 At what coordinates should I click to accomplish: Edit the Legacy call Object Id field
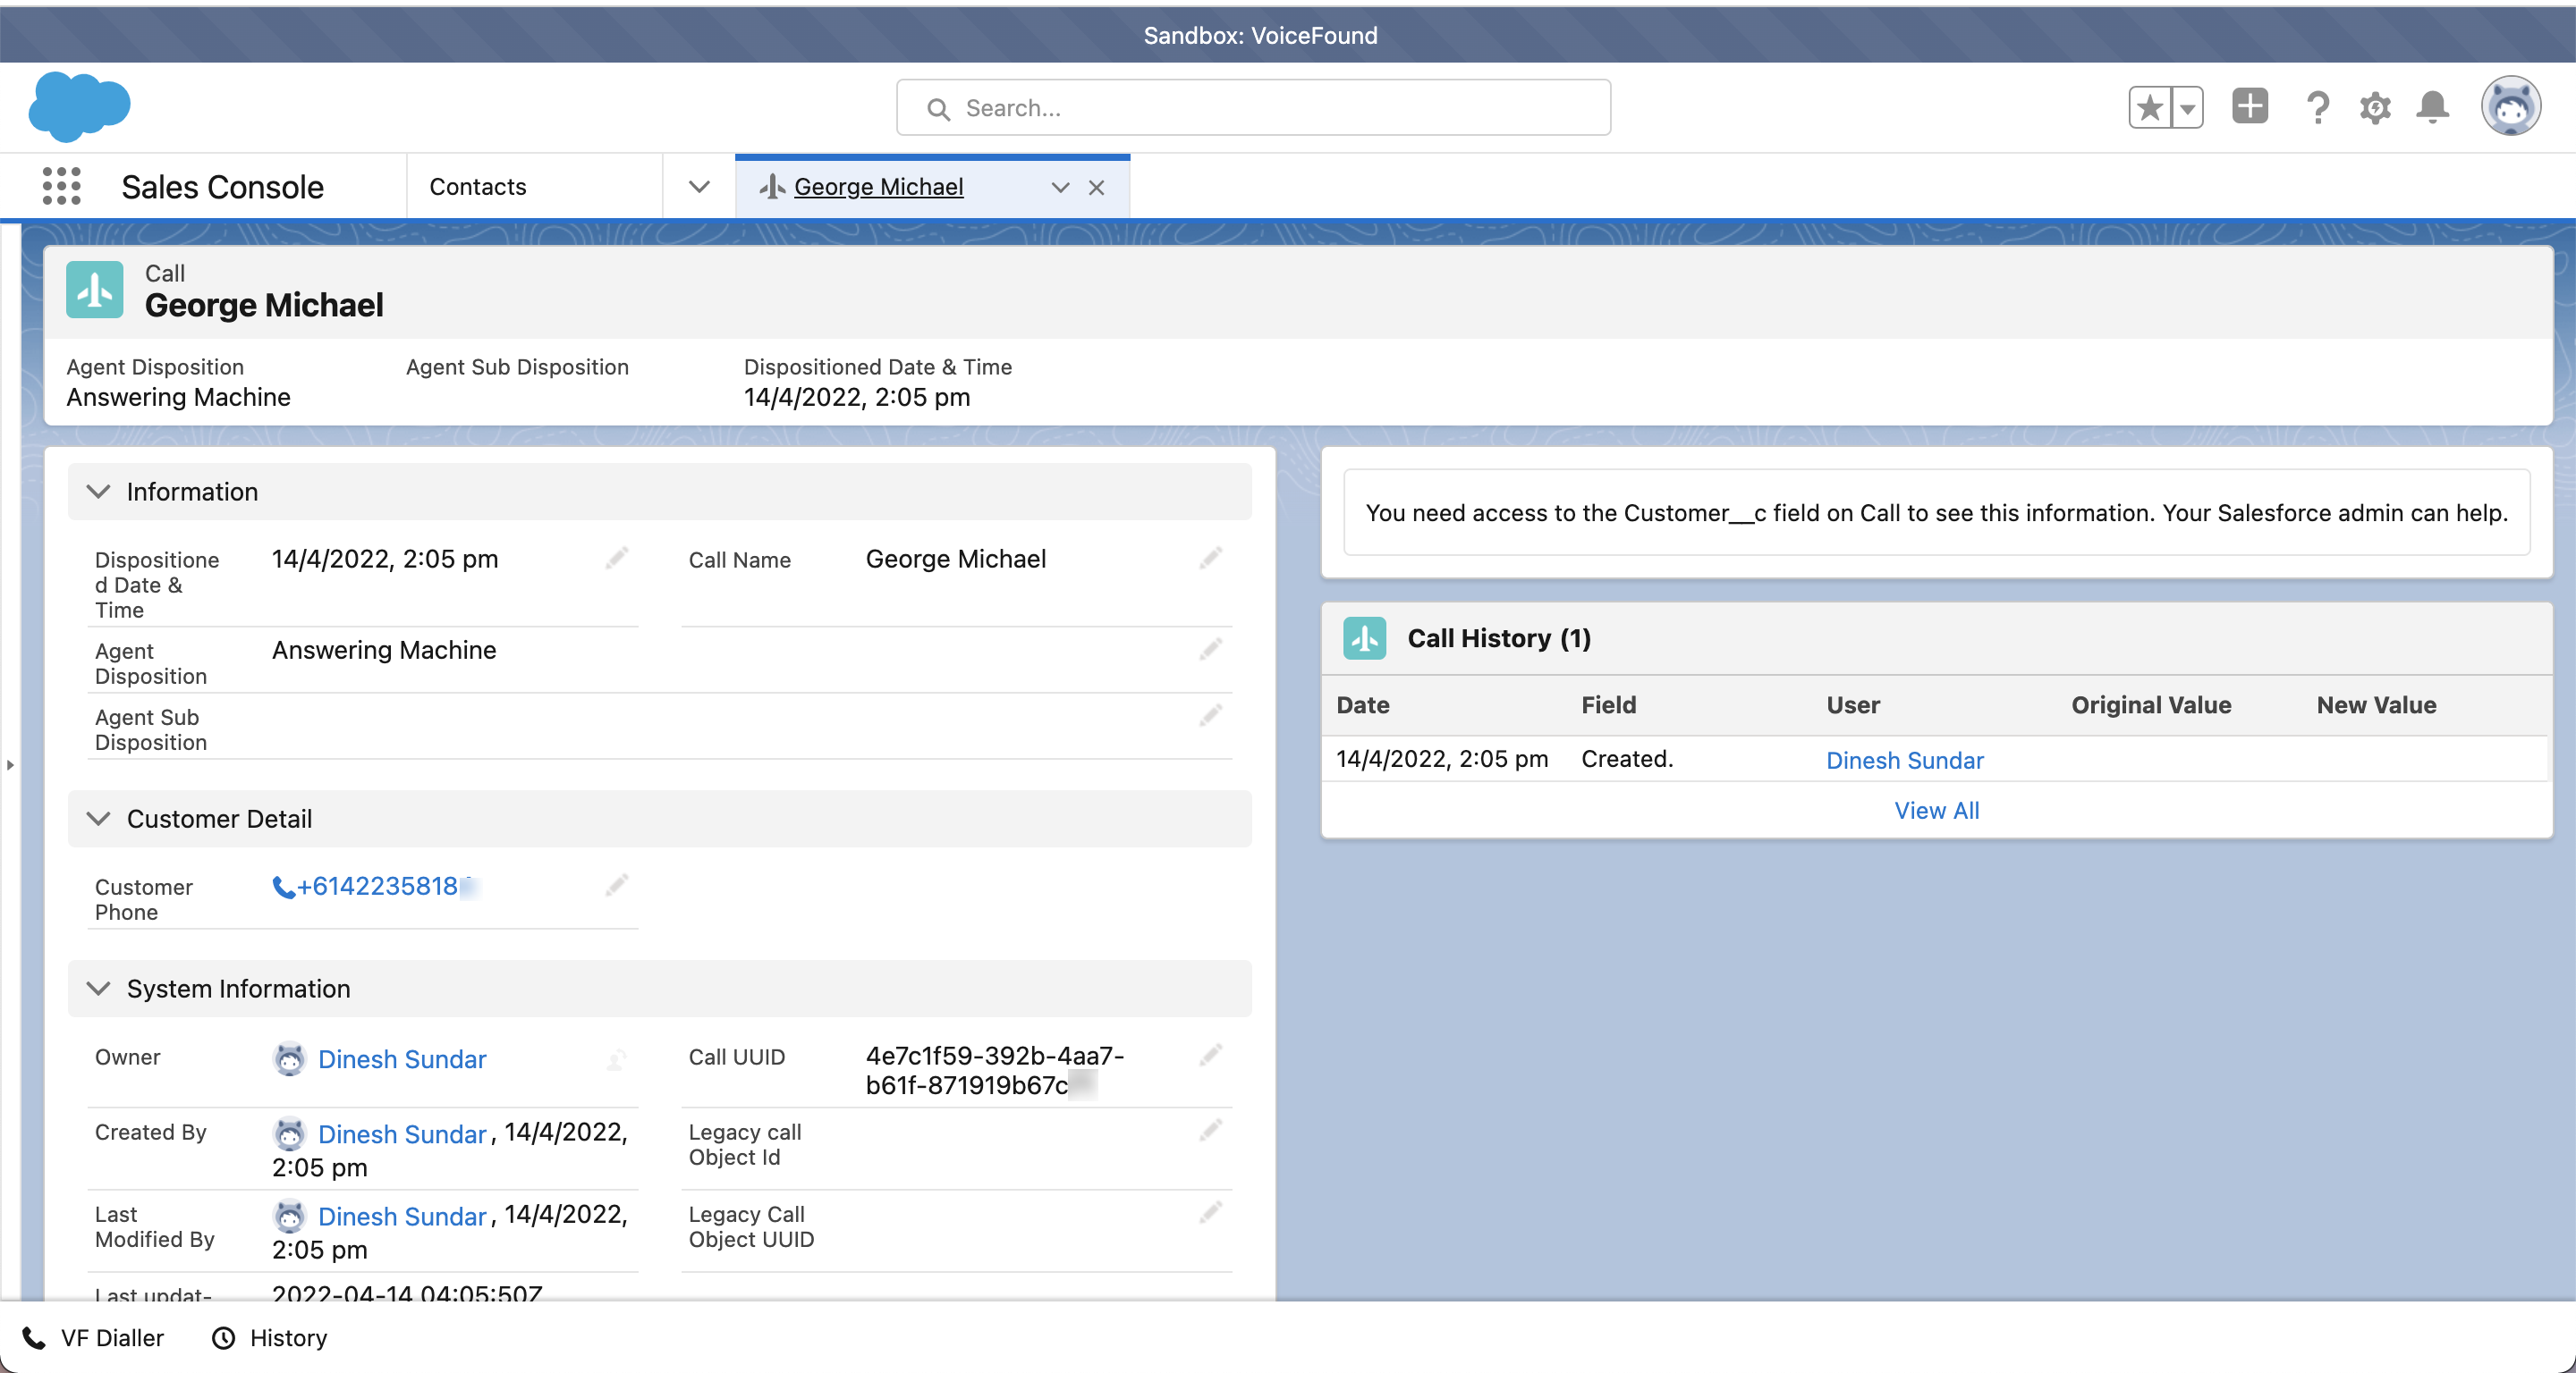pos(1211,1130)
